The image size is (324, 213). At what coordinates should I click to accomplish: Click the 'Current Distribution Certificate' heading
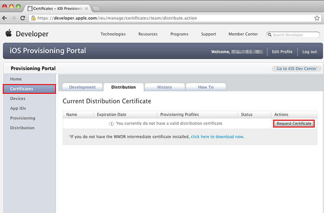[x=107, y=101]
